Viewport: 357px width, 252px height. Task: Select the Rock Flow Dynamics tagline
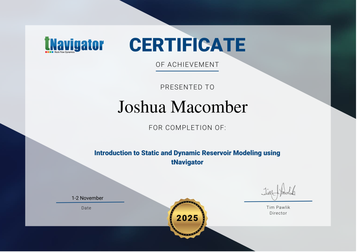[x=64, y=52]
